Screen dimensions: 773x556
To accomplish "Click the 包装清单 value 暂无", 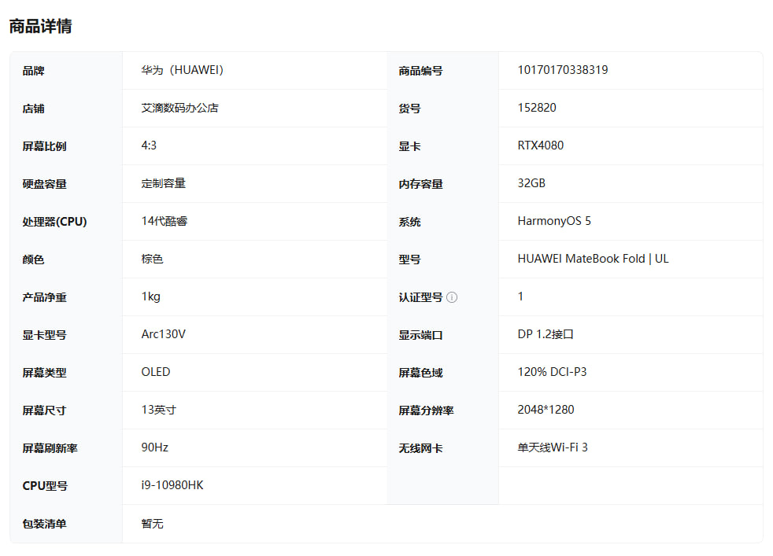I will (x=152, y=523).
